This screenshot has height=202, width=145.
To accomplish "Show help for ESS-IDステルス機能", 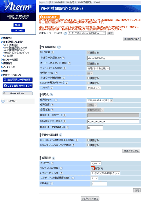I will pyautogui.click(x=77, y=140).
